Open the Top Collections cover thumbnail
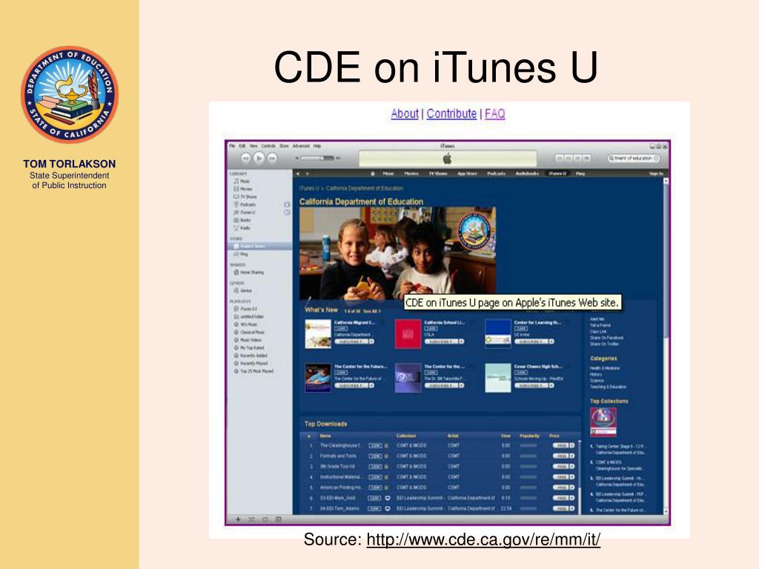Image resolution: width=759 pixels, height=569 pixels. tap(603, 422)
